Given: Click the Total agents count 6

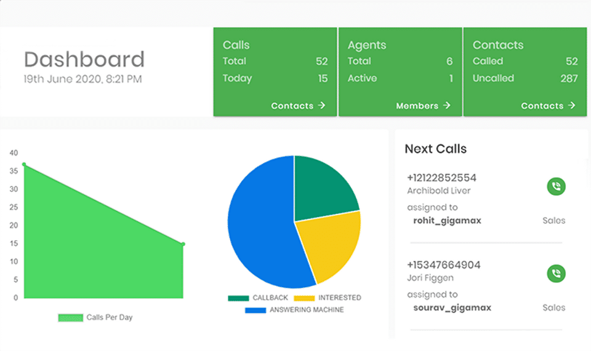Looking at the screenshot, I should [449, 61].
